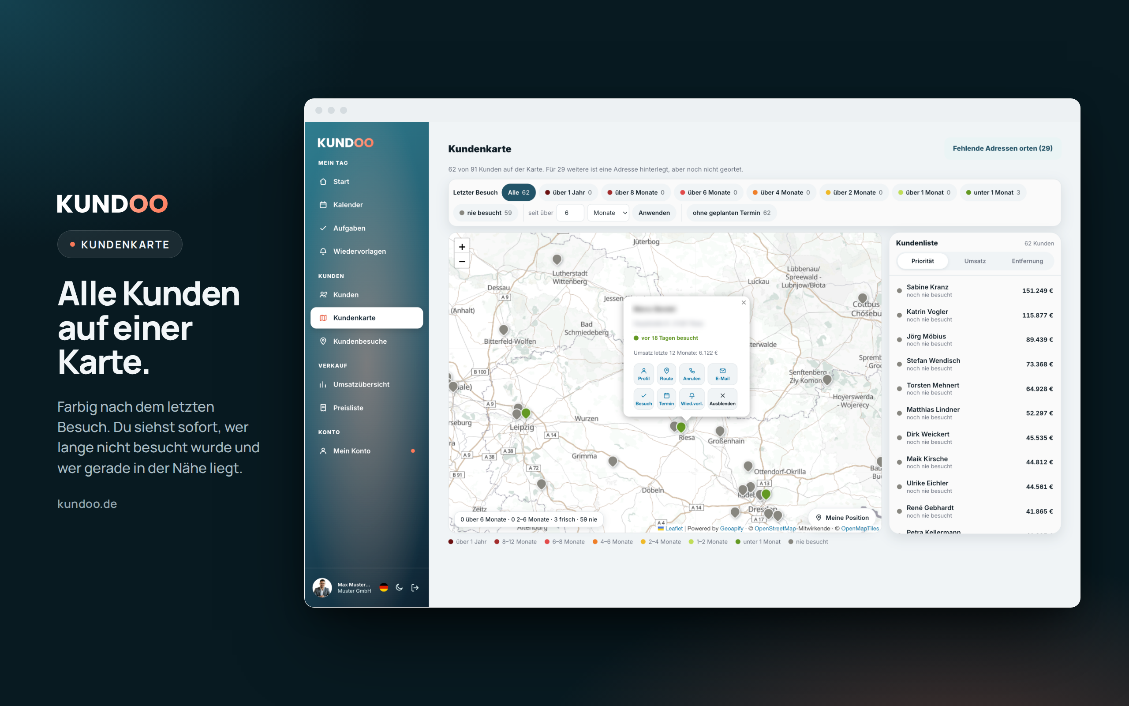Log out using the exit icon
The width and height of the screenshot is (1129, 706).
415,587
